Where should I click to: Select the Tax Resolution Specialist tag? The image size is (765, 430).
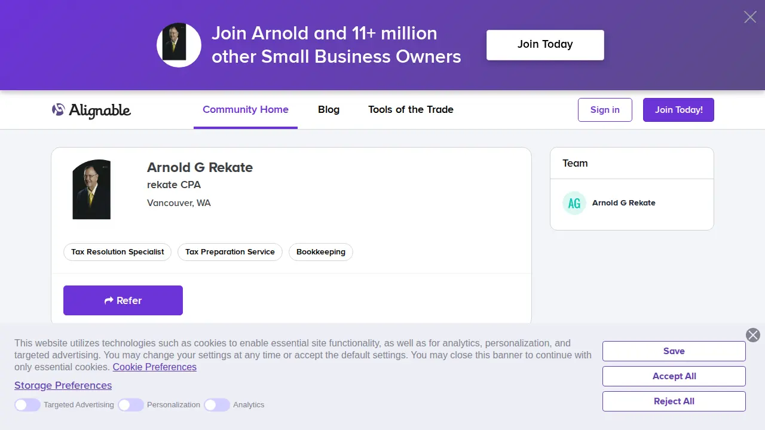pyautogui.click(x=118, y=252)
